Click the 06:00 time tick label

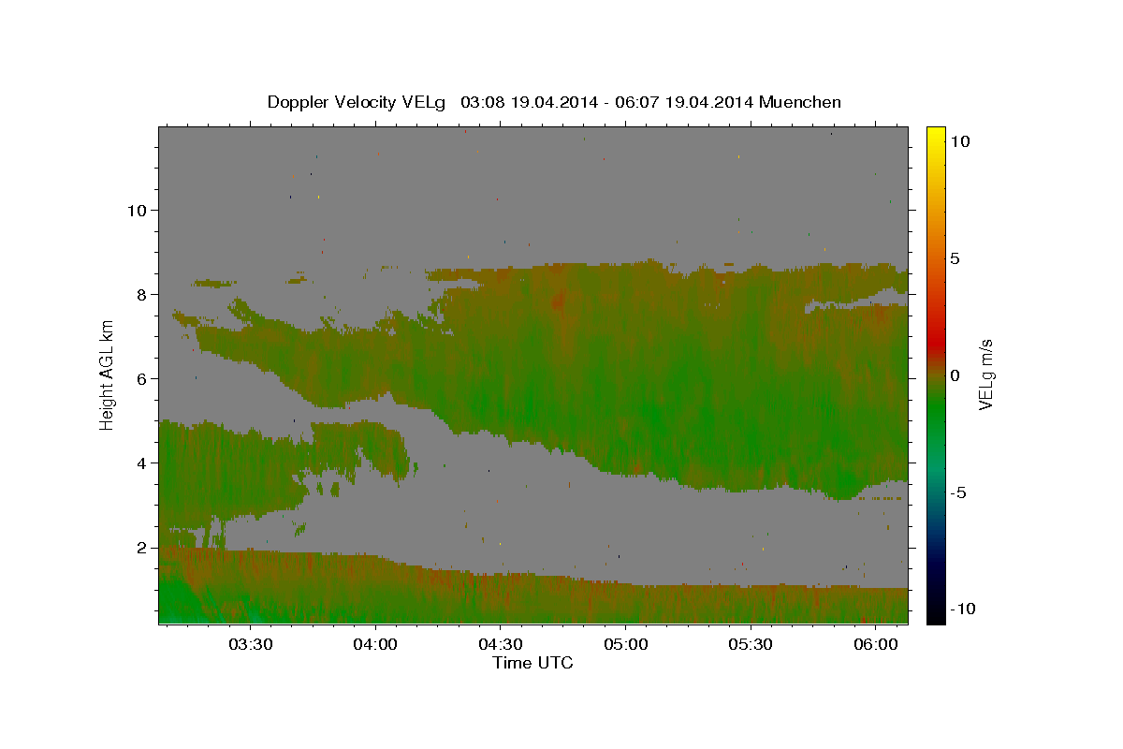pyautogui.click(x=875, y=645)
